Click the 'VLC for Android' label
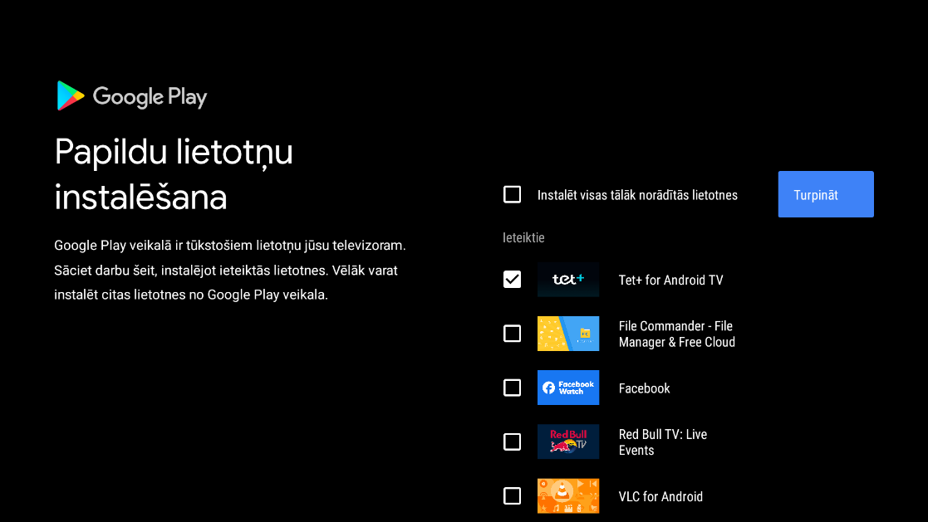Image resolution: width=928 pixels, height=522 pixels. tap(660, 496)
